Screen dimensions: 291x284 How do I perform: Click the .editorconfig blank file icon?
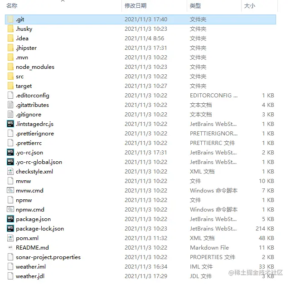pyautogui.click(x=10, y=96)
